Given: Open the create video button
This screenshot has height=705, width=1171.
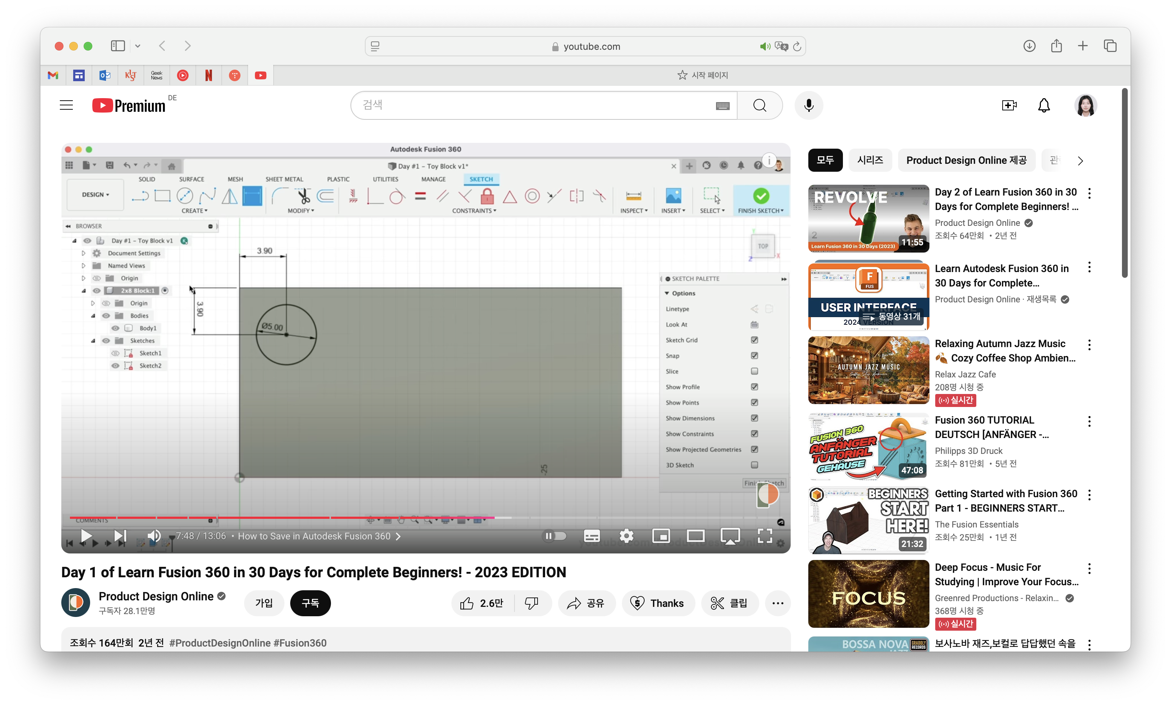Looking at the screenshot, I should click(1009, 105).
